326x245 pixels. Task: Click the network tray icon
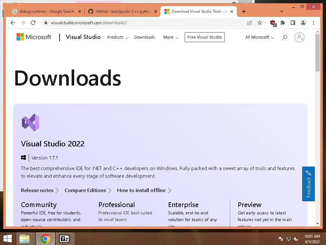(288, 239)
